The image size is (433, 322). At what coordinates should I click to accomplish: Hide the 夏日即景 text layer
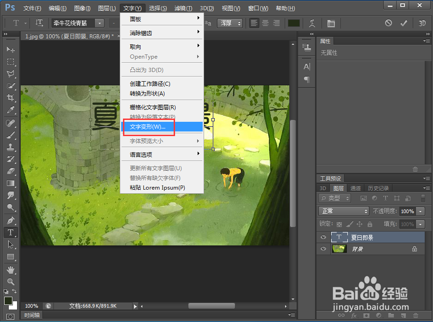click(x=323, y=238)
